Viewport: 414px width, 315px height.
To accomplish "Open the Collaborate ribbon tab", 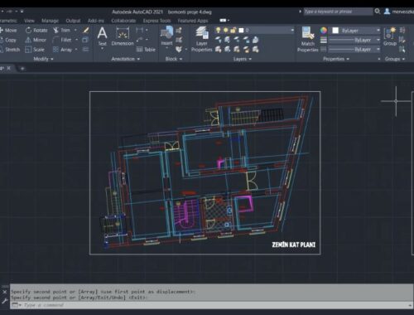I will coord(123,21).
